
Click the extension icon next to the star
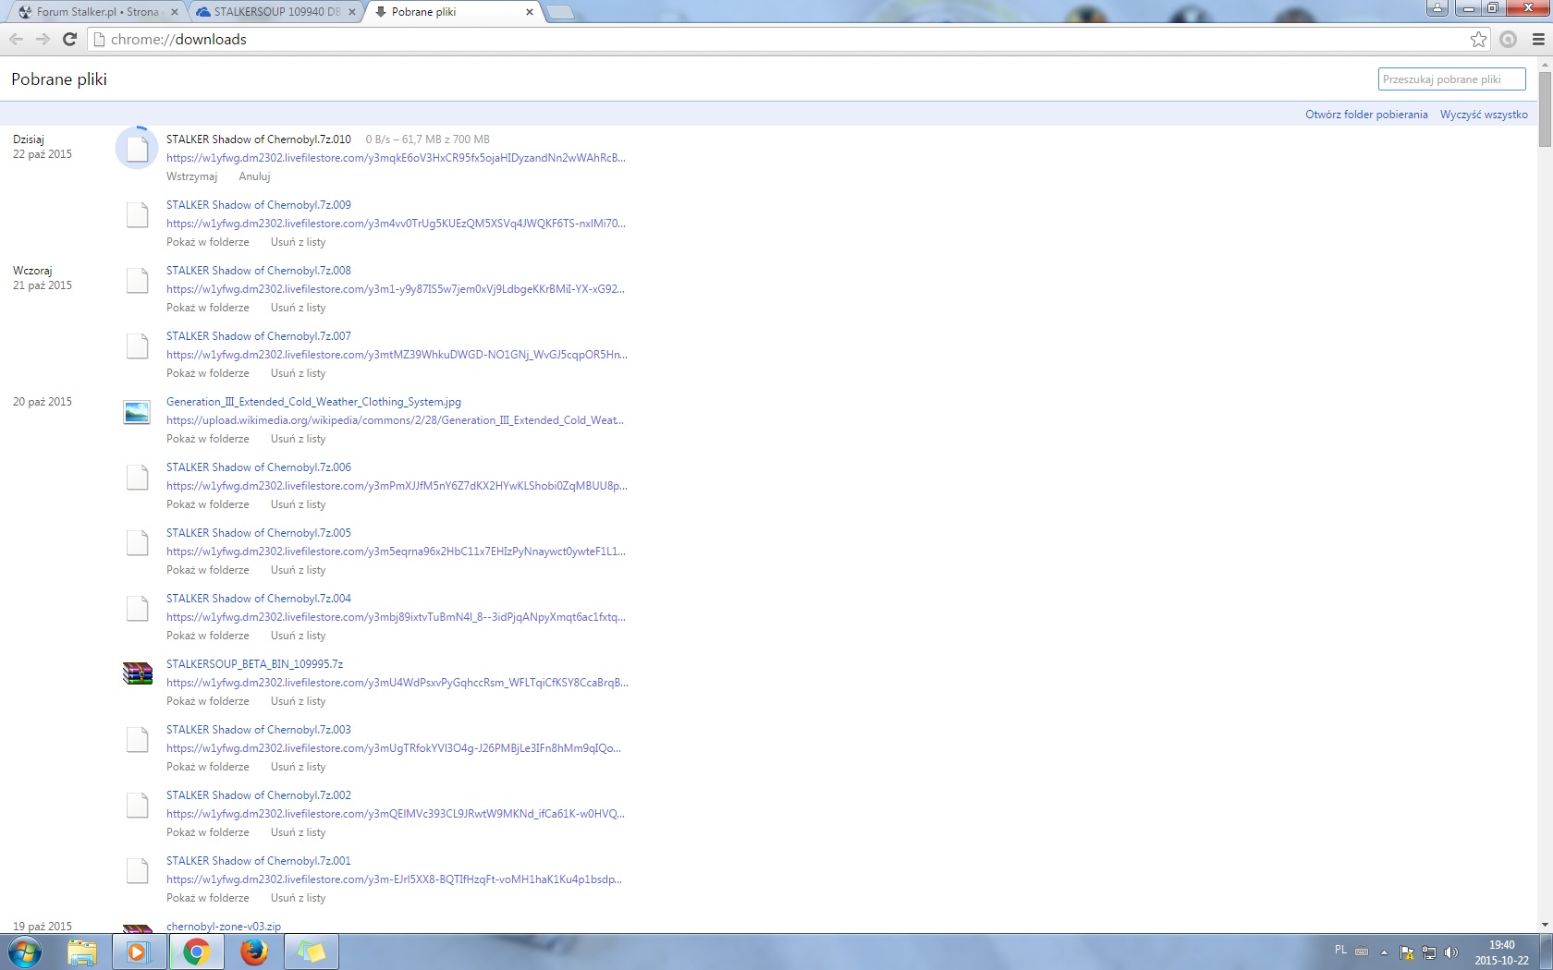pyautogui.click(x=1509, y=39)
